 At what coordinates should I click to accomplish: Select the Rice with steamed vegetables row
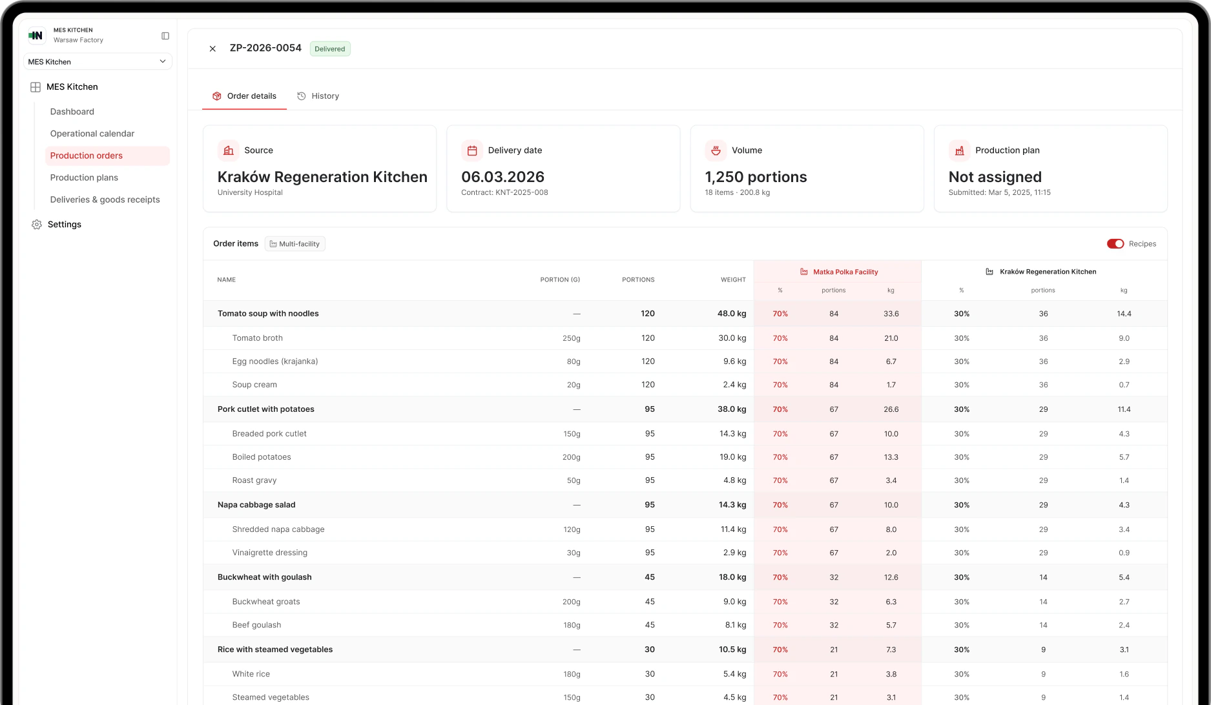(685, 649)
